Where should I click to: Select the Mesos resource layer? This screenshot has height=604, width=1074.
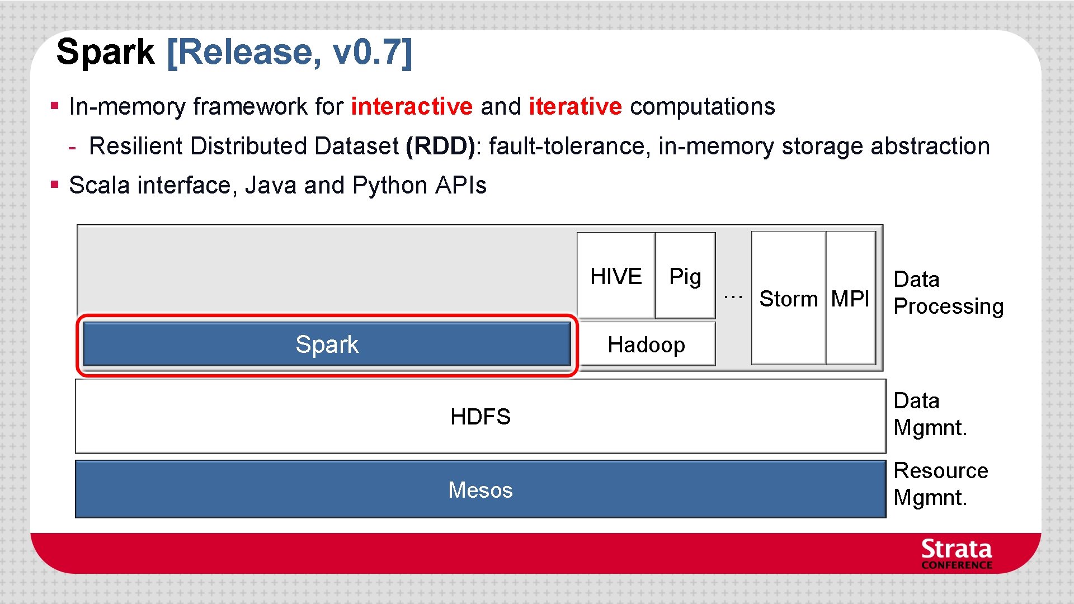tap(480, 490)
